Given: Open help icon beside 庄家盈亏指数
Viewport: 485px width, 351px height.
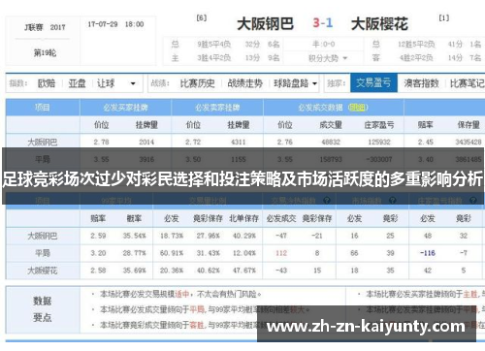Looking at the screenshot, I should click(x=472, y=201).
